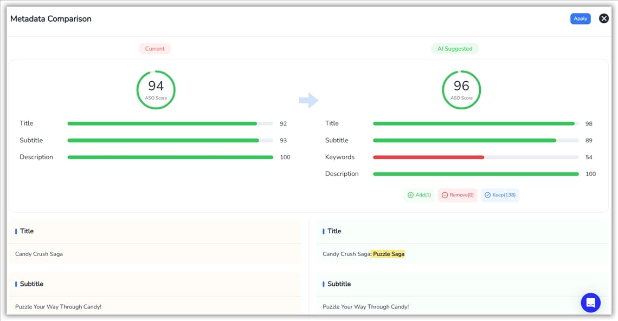
Task: Close the Metadata Comparison dialog
Action: [603, 18]
